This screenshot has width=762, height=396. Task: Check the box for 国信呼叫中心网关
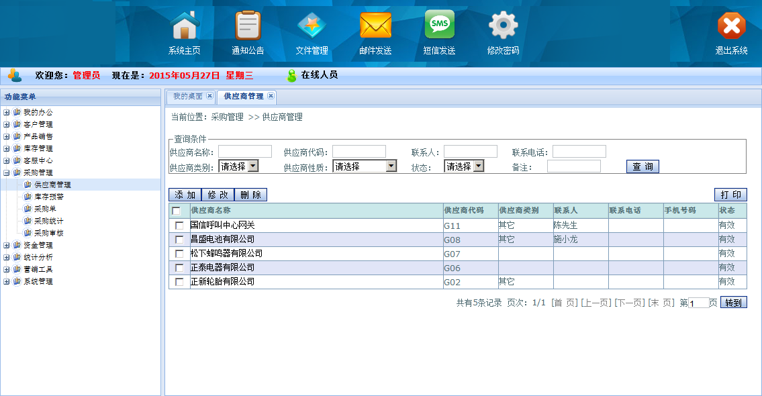[179, 226]
